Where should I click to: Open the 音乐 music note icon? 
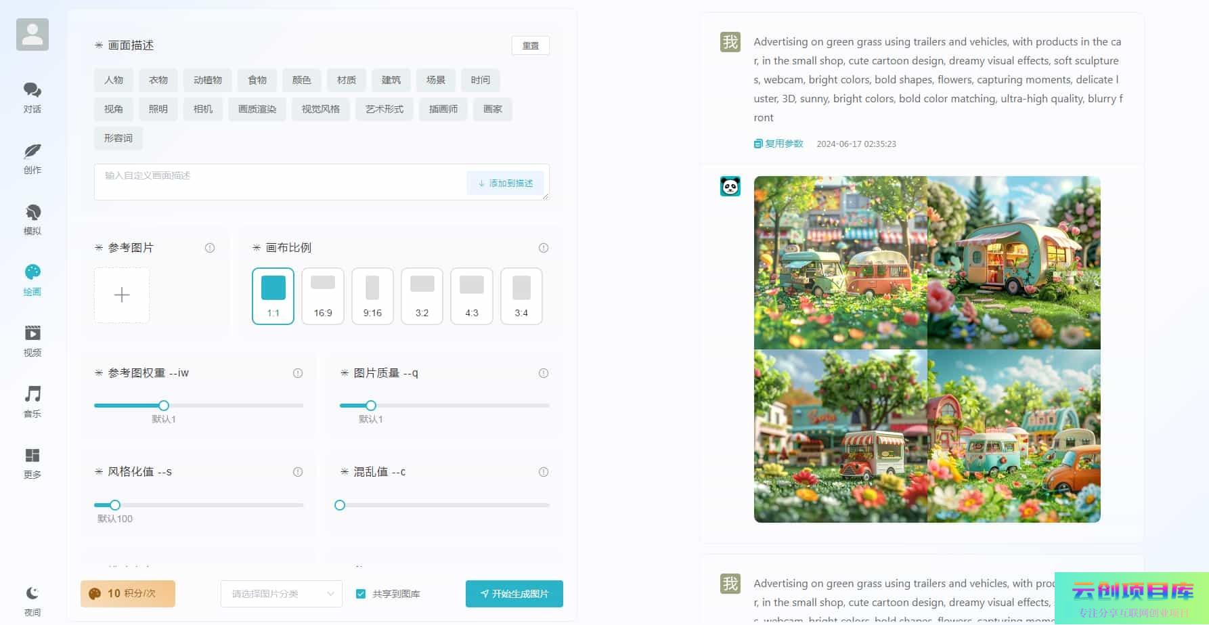(32, 395)
